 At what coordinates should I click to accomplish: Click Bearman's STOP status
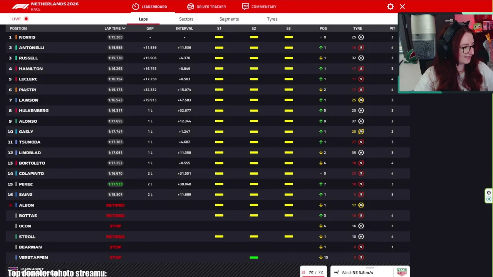point(115,247)
